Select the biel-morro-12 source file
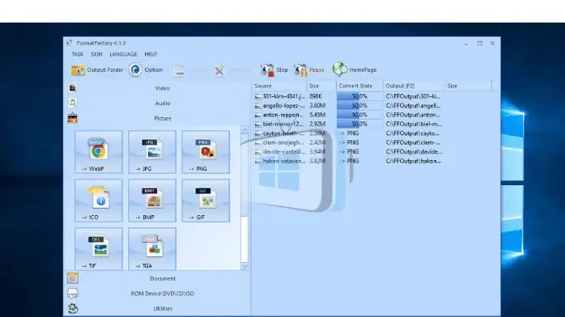 pyautogui.click(x=280, y=125)
